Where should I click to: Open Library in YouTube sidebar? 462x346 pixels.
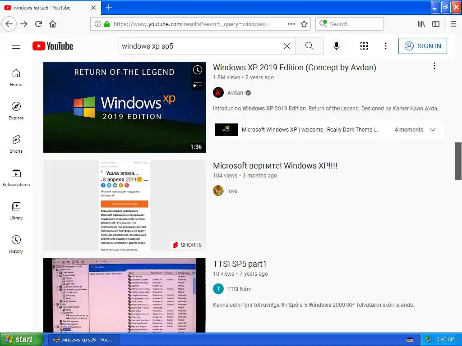(x=16, y=211)
